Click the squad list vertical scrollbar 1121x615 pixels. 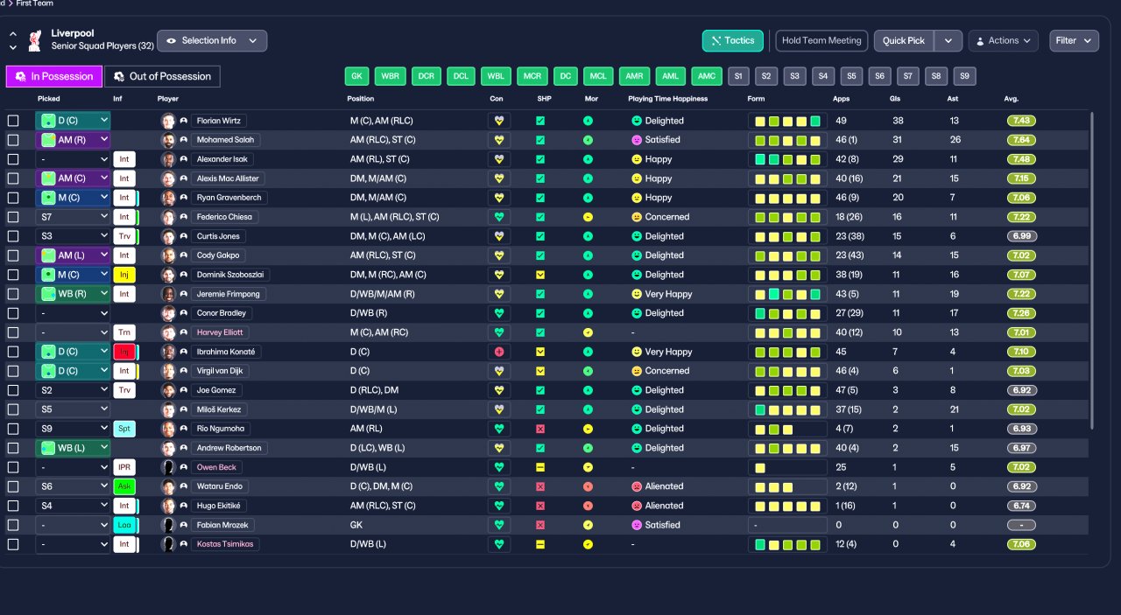1091,270
